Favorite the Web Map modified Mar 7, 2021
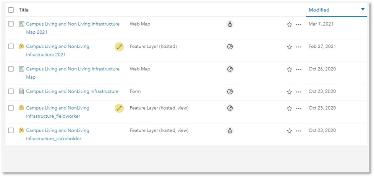 click(x=289, y=24)
